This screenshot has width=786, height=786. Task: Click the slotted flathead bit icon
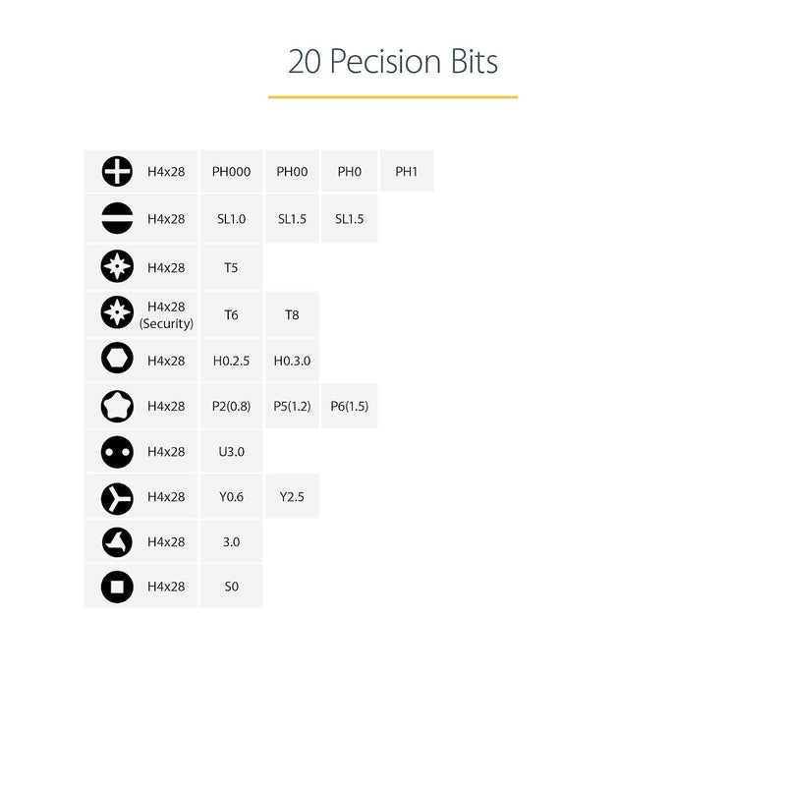117,218
